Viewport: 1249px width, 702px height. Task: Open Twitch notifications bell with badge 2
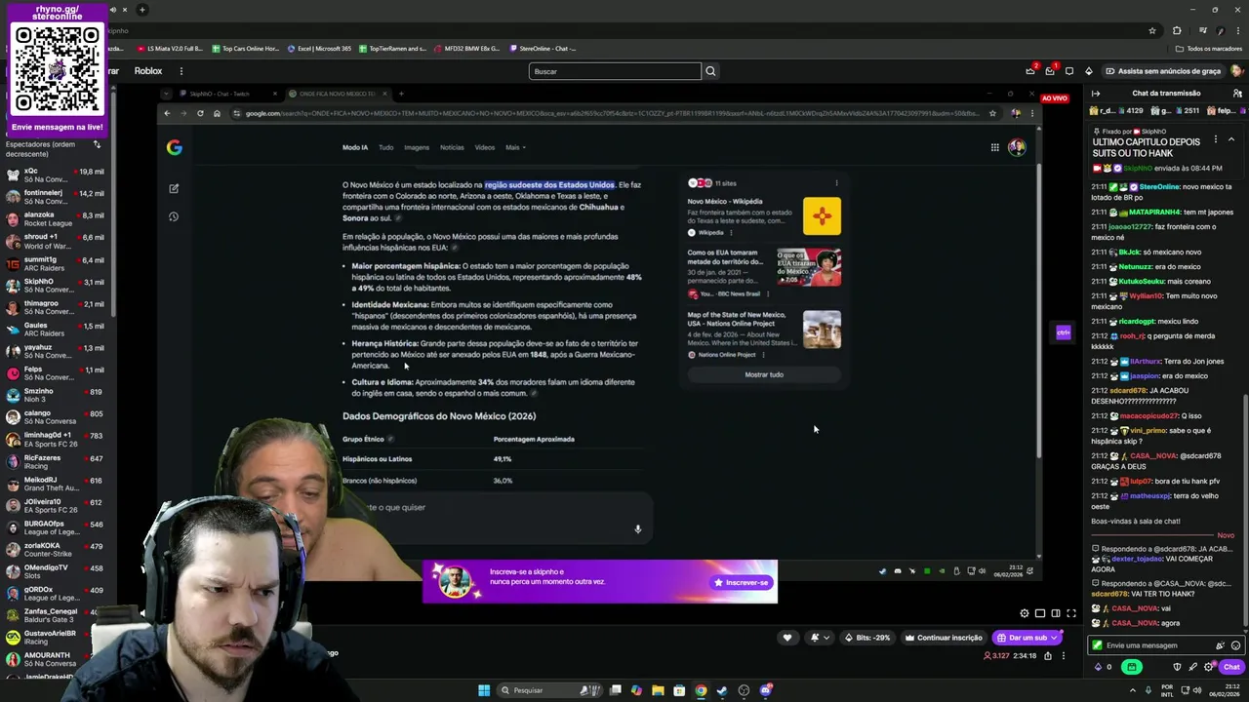coord(1030,71)
